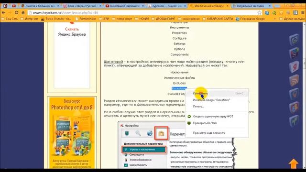Open the 'ИГРИ' bookmark folder
The image size is (306, 172).
pyautogui.click(x=104, y=19)
